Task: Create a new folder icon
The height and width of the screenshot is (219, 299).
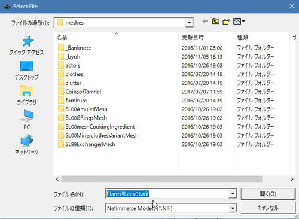Action: [x=227, y=21]
